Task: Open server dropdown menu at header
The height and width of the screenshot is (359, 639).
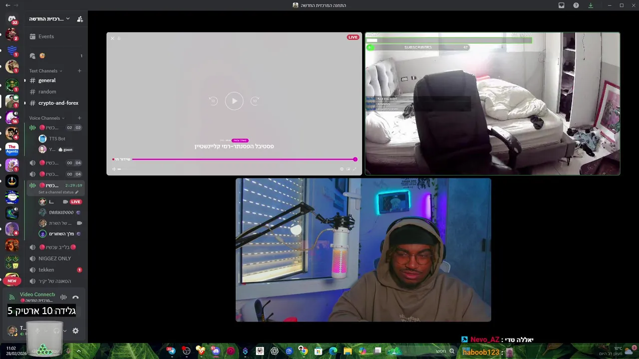Action: [x=48, y=19]
